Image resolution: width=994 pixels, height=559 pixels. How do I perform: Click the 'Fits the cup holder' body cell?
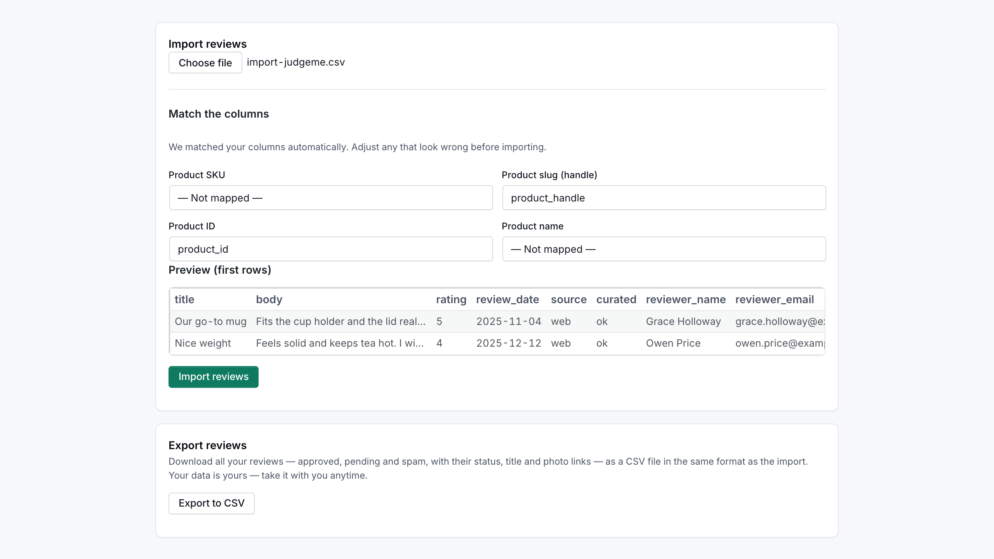(341, 321)
